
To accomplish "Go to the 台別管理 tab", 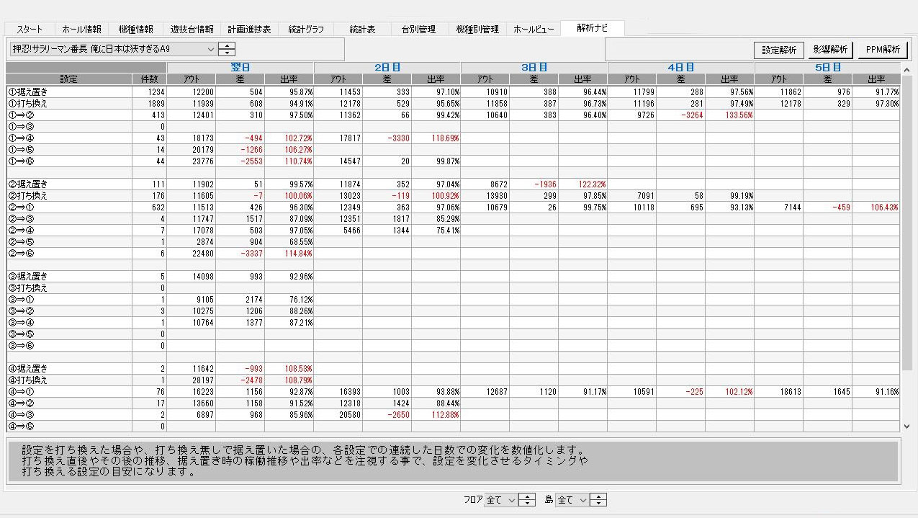I will (419, 30).
